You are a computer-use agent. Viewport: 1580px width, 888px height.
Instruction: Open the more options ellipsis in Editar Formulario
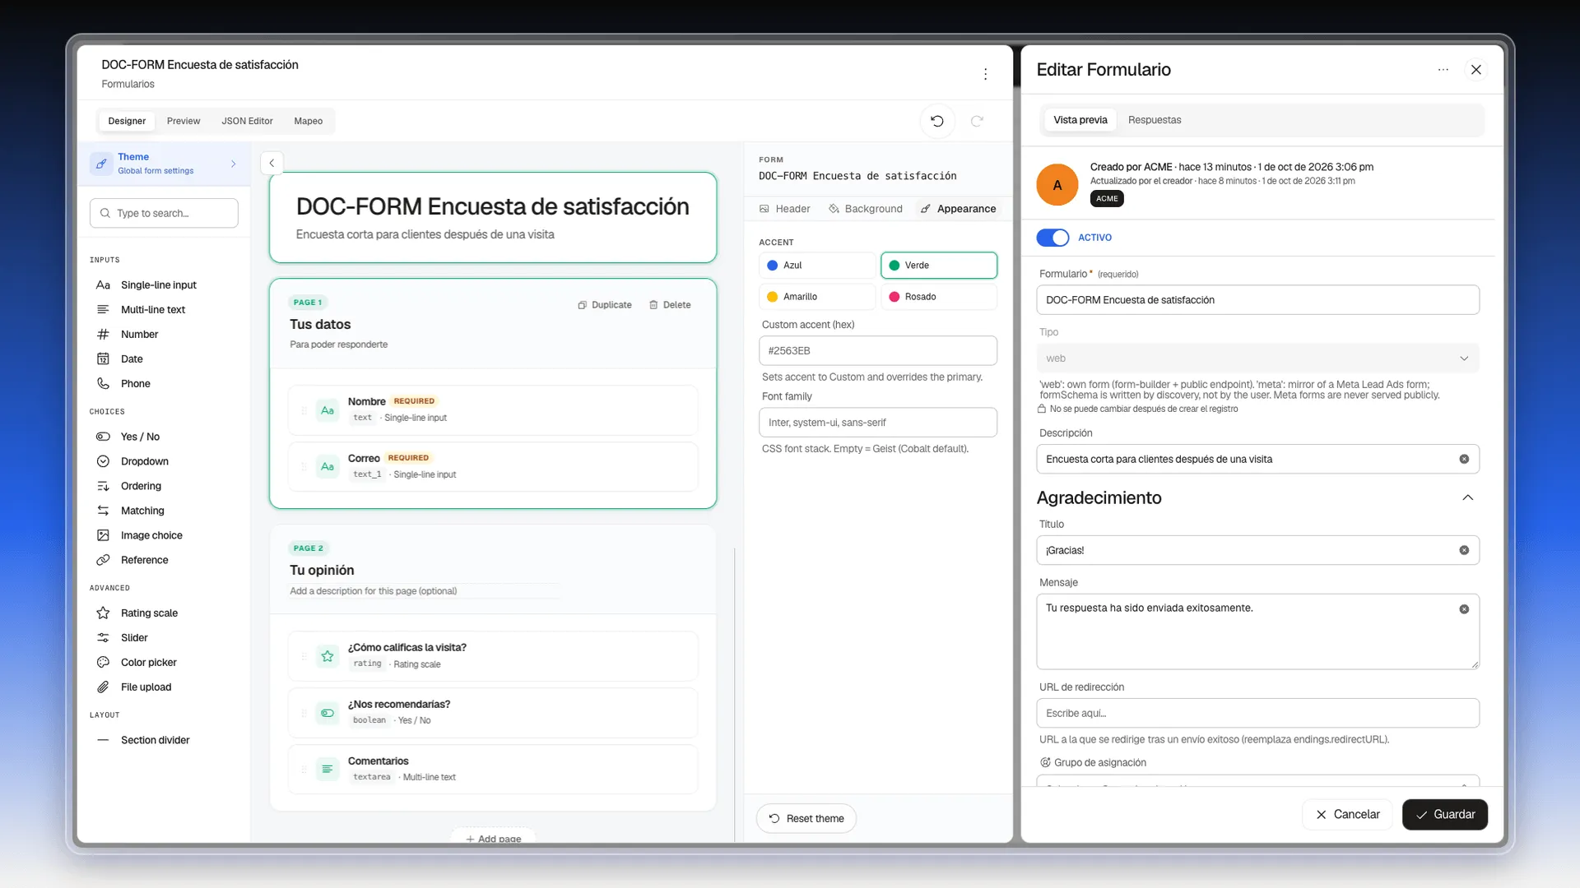[1443, 70]
